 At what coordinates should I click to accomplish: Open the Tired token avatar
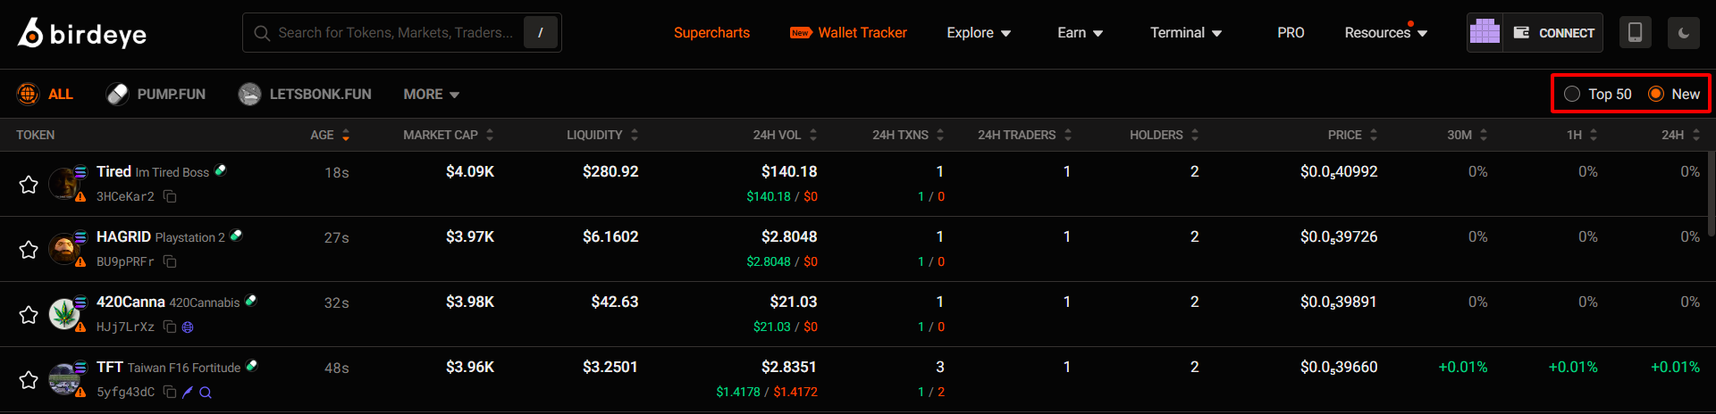63,184
